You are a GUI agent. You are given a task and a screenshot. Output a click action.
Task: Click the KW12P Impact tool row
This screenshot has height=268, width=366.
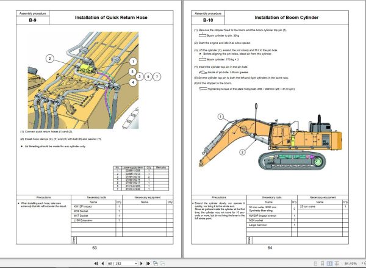click(x=96, y=206)
